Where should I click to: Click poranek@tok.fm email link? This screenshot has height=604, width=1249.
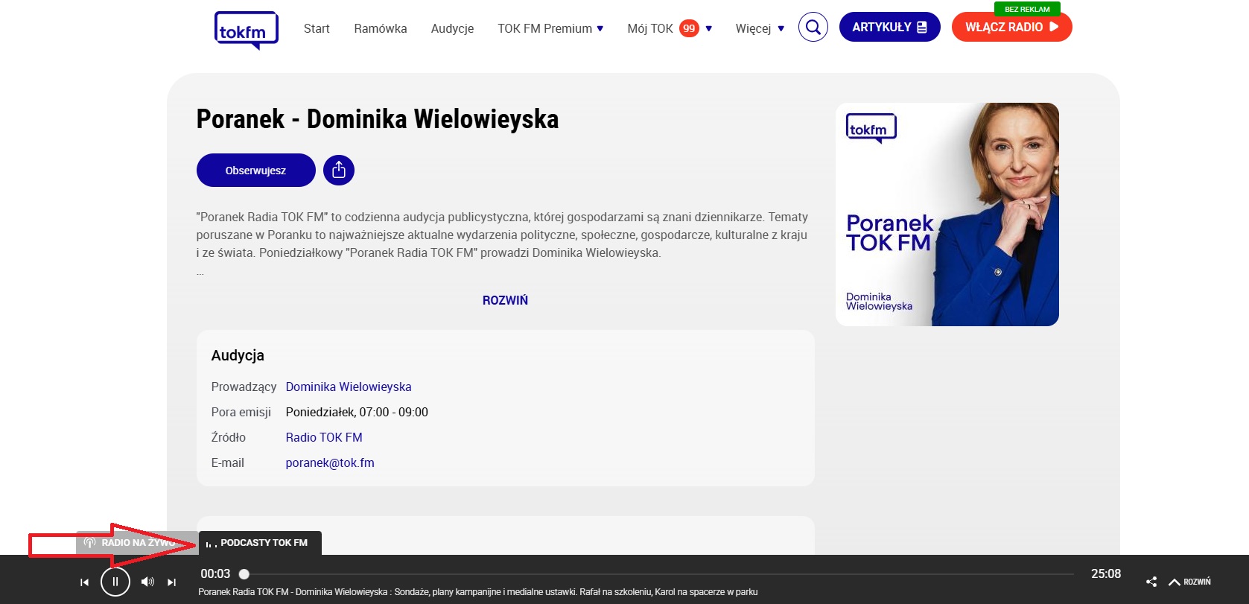click(x=330, y=462)
